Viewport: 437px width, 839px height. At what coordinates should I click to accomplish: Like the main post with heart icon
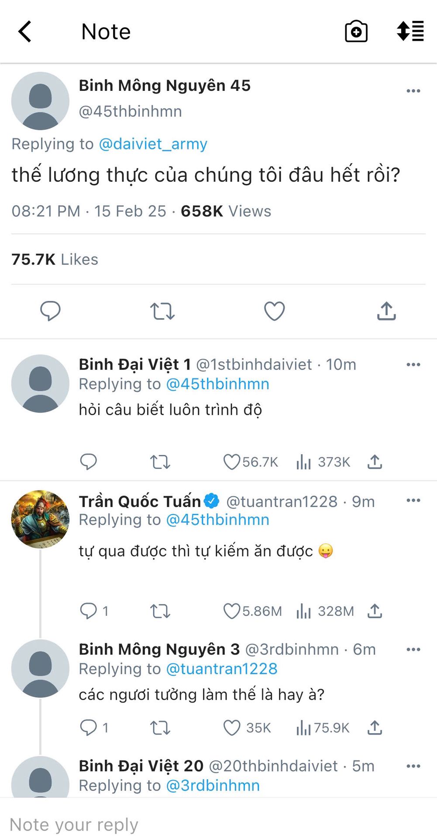[x=274, y=311]
